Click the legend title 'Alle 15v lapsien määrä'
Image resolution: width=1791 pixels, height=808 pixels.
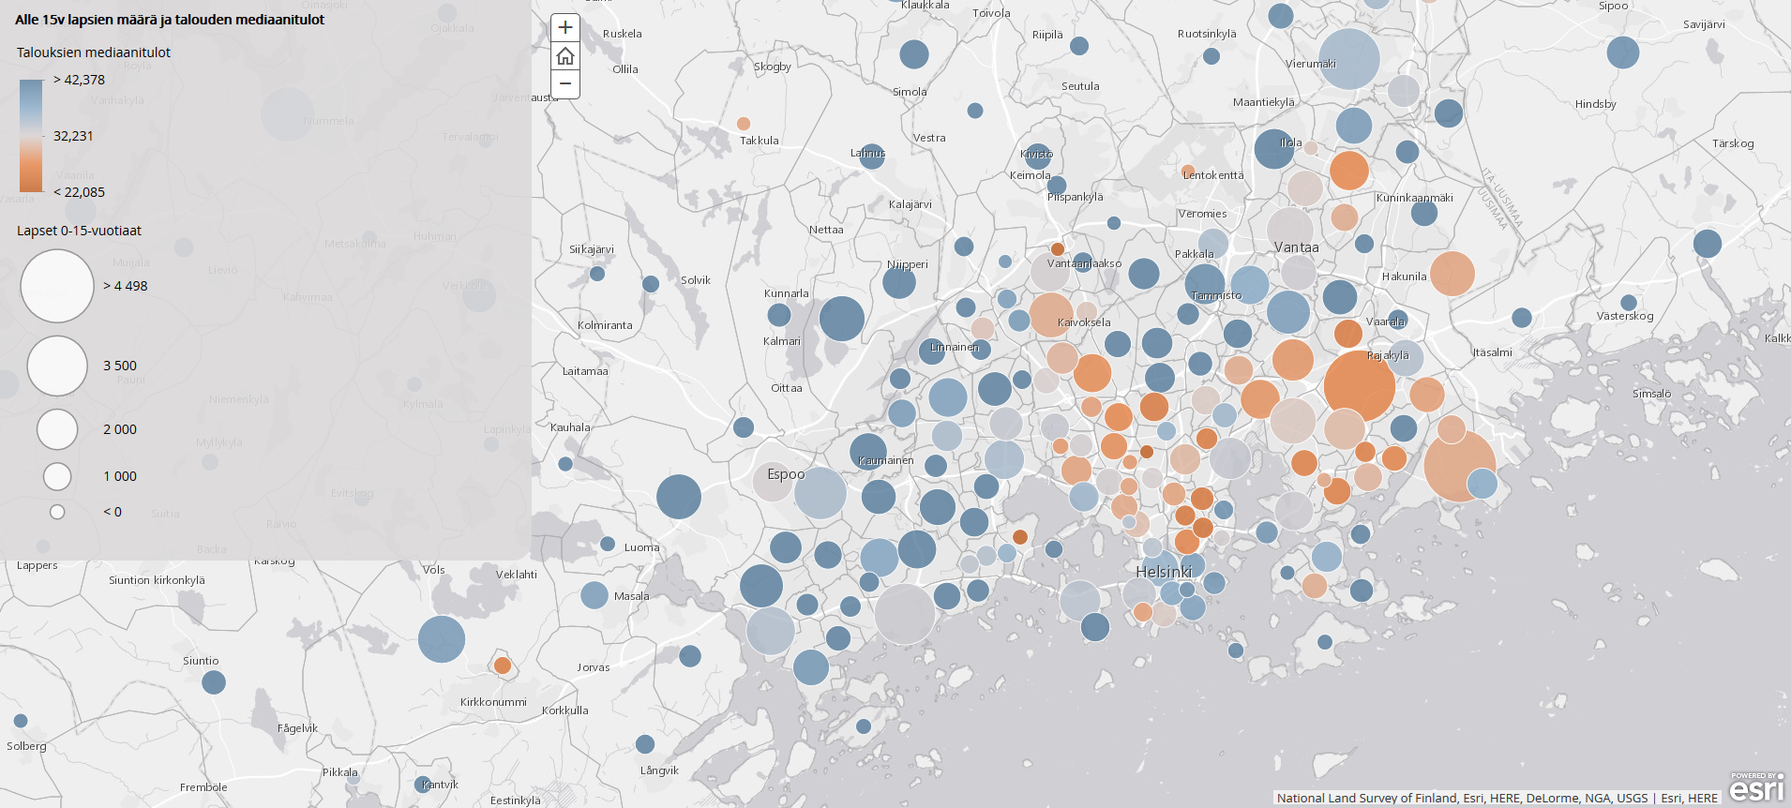(170, 20)
